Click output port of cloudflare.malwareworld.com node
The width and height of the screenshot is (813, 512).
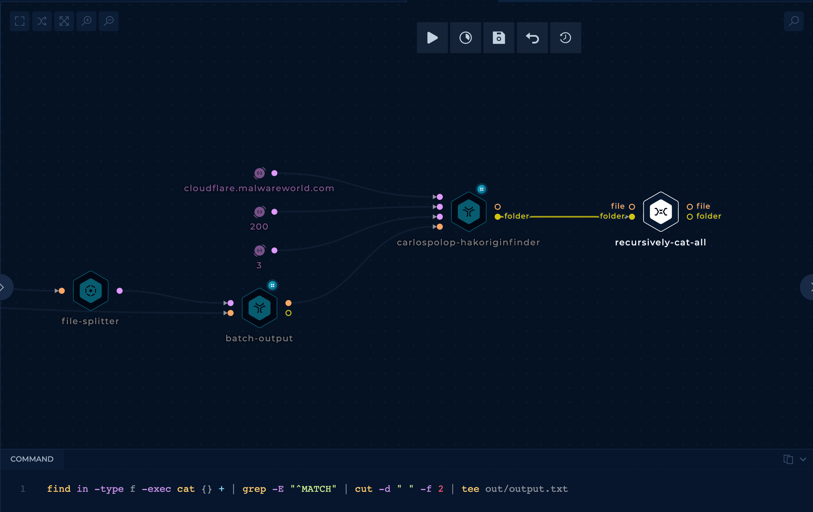coord(275,173)
